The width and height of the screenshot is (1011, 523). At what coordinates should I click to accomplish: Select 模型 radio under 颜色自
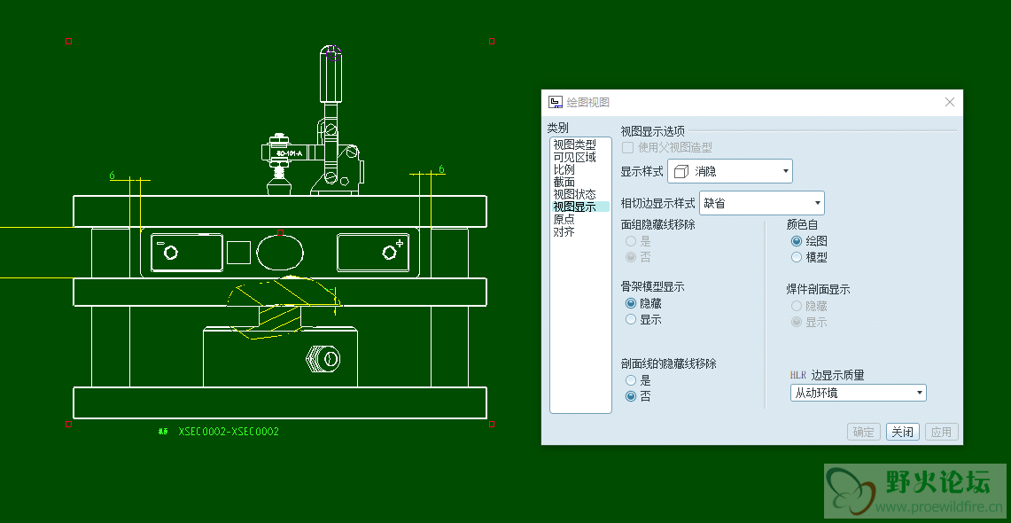click(x=797, y=257)
